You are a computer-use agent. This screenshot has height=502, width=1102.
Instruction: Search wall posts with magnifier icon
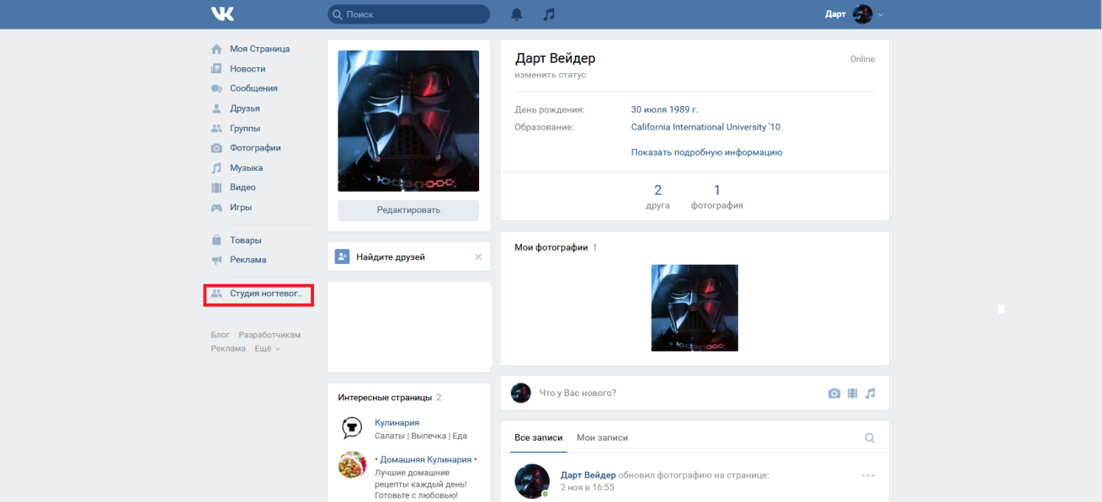click(x=870, y=438)
